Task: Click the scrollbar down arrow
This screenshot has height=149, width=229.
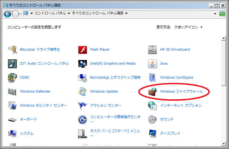Action: [223, 143]
